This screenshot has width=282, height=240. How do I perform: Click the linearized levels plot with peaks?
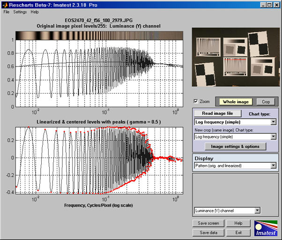(99, 160)
